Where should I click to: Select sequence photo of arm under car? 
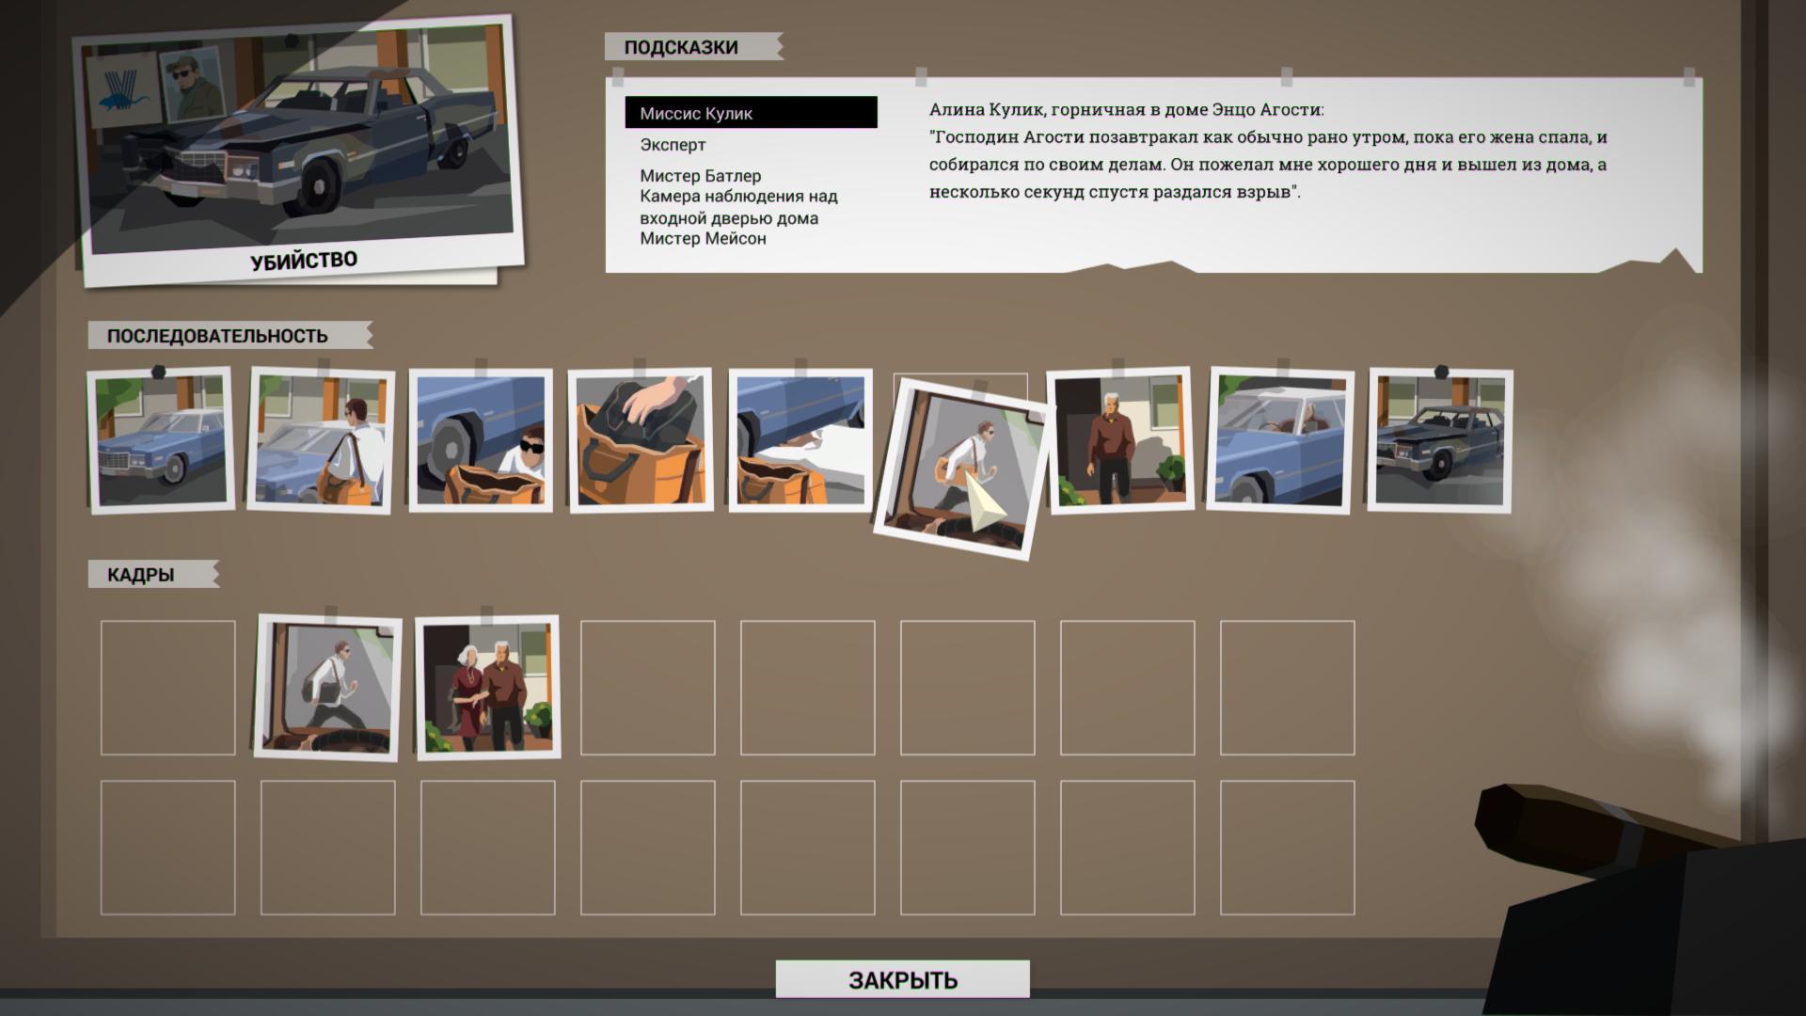800,440
